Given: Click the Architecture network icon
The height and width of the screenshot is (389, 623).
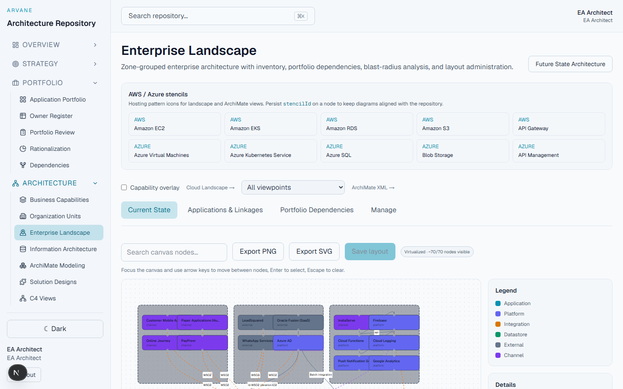Looking at the screenshot, I should point(16,183).
